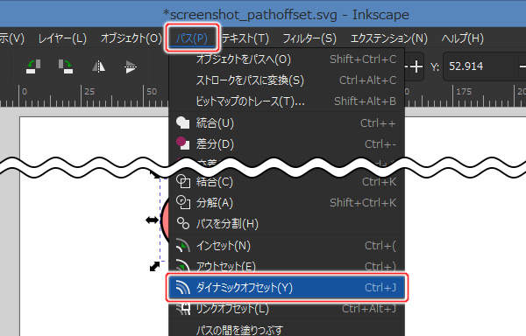Select 差分(D) difference entry
Screen dimensions: 526x336
(287, 143)
